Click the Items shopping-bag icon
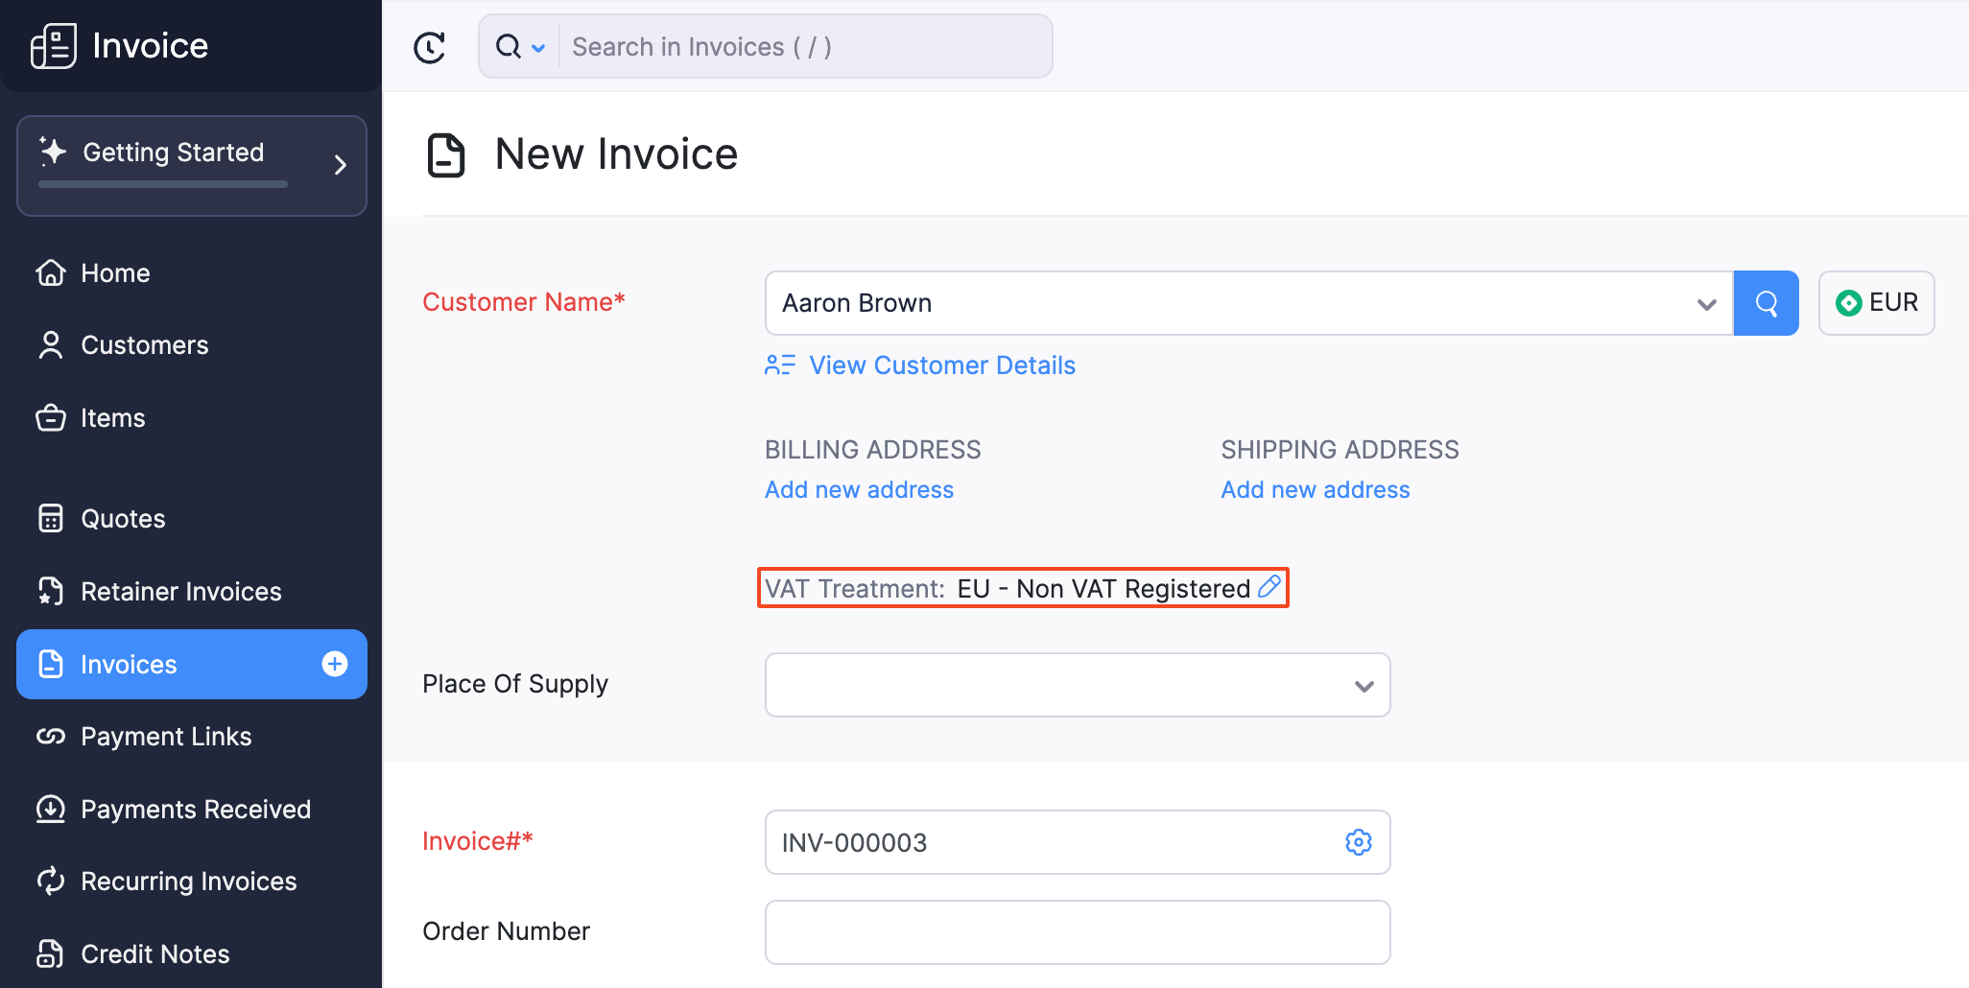Viewport: 1969px width, 988px height. (x=51, y=417)
